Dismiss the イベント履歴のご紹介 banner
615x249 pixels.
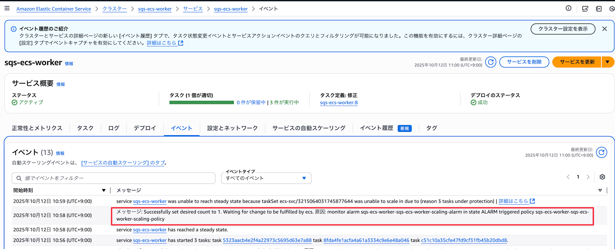tap(605, 29)
